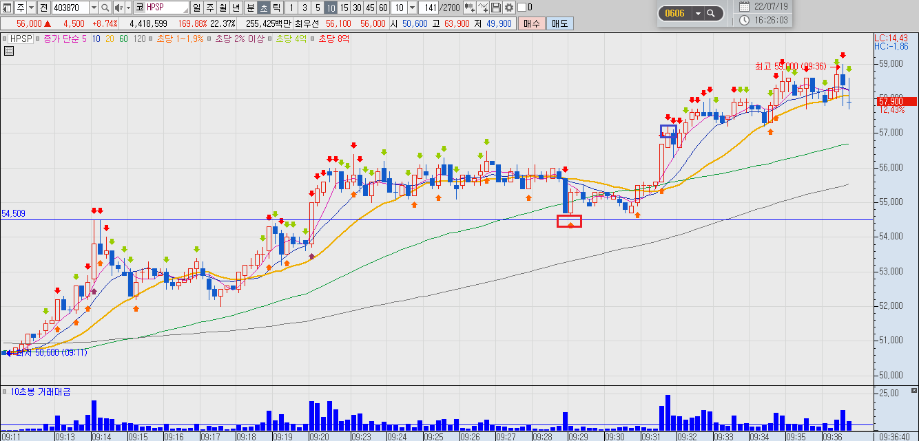Screen dimensions: 919x441
Task: Save chart settings with the floppy disk icon
Action: pos(496,8)
